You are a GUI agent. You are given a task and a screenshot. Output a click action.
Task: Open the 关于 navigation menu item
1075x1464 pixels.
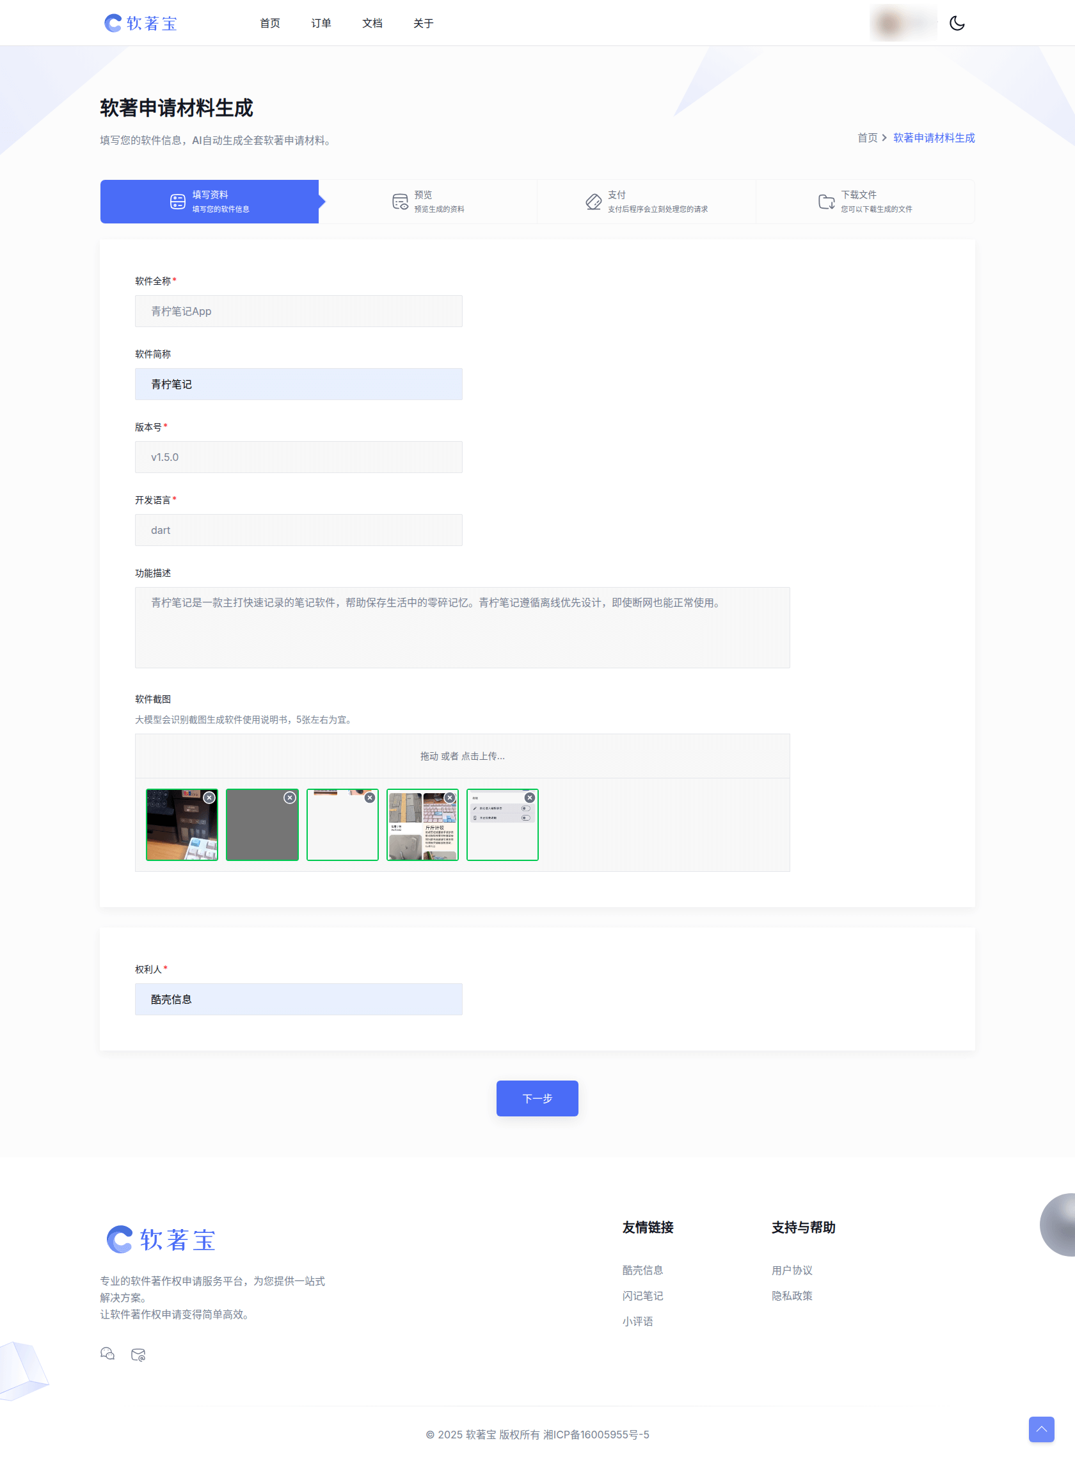[x=423, y=24]
